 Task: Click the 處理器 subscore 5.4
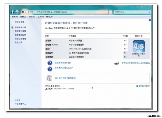[125, 41]
